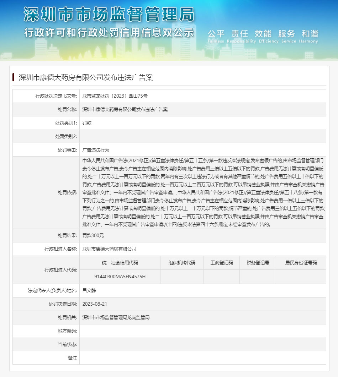Select credit code 91440300MA5FN4575H
Screen dimensions: 338x377
tap(120, 277)
